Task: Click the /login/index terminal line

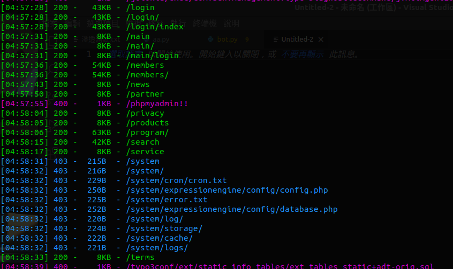Action: pyautogui.click(x=92, y=27)
